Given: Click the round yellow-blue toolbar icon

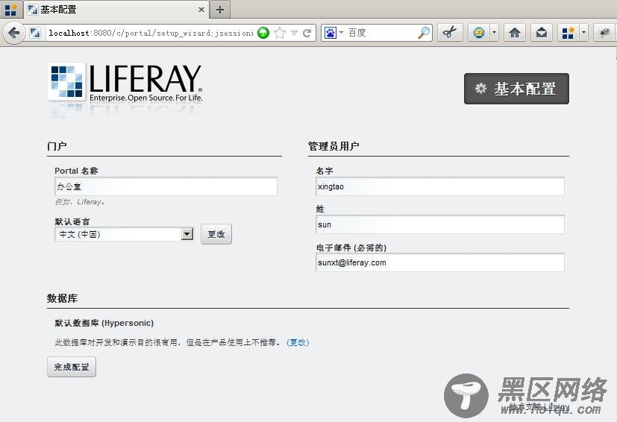Looking at the screenshot, I should [479, 33].
